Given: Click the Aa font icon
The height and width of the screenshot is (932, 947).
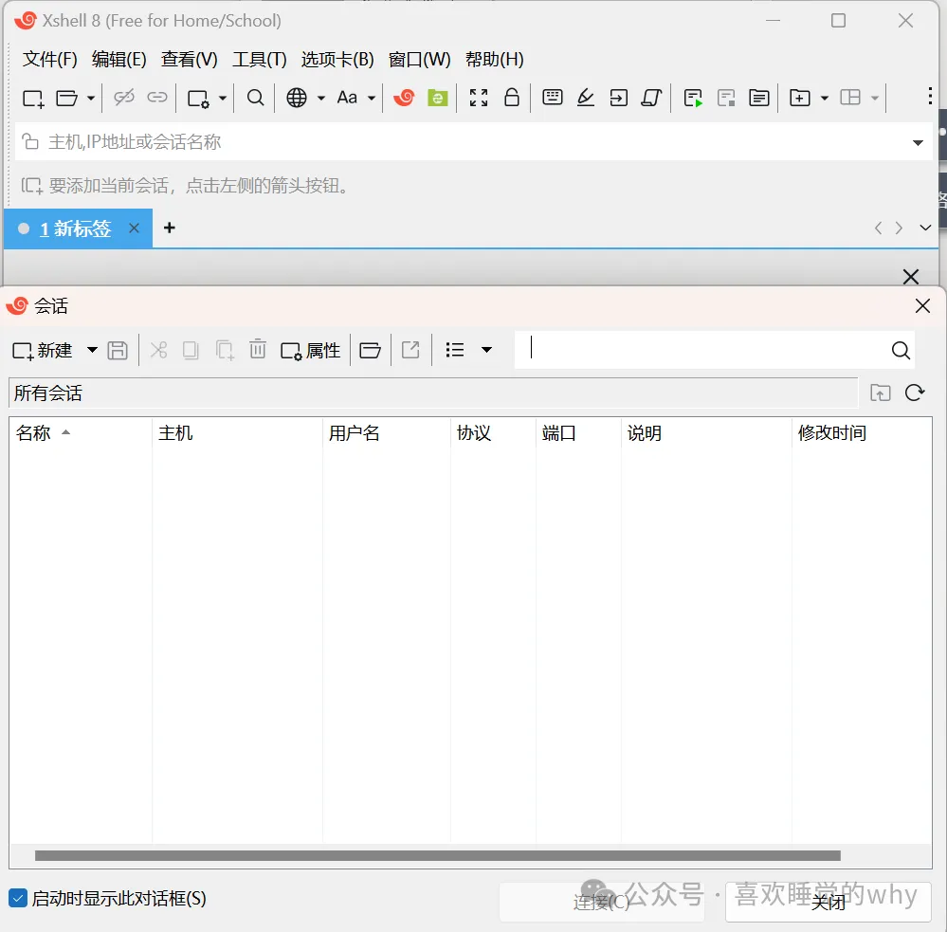Looking at the screenshot, I should tap(347, 98).
